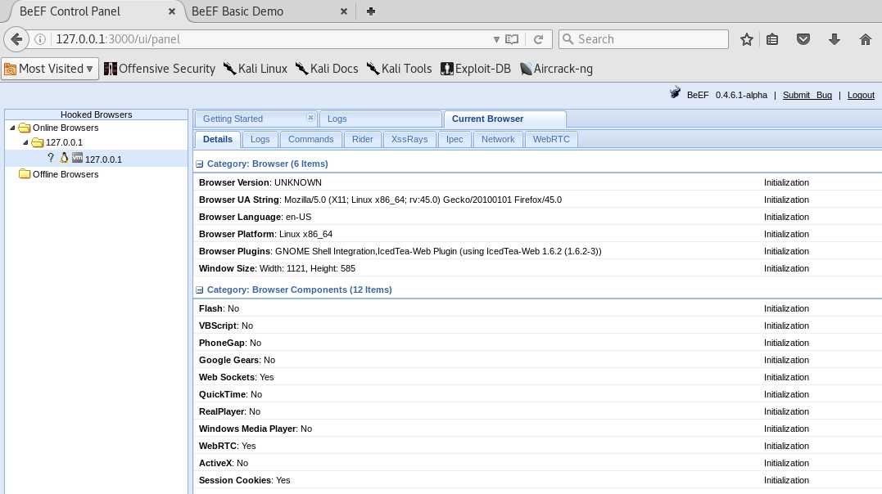Click the browser back arrow button
The width and height of the screenshot is (882, 494).
pyautogui.click(x=16, y=39)
